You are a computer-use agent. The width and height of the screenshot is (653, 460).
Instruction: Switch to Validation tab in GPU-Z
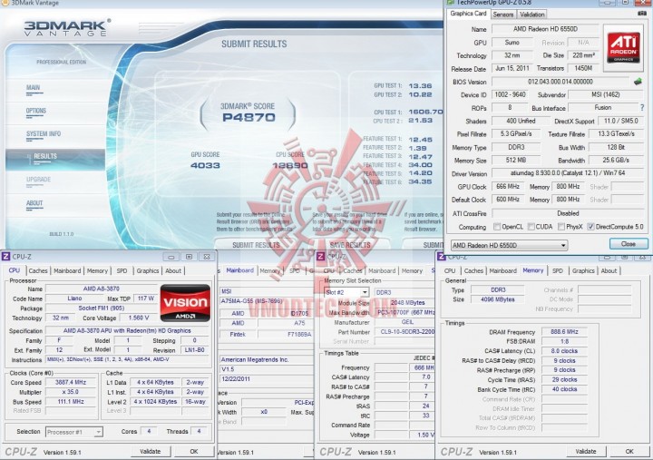click(531, 15)
